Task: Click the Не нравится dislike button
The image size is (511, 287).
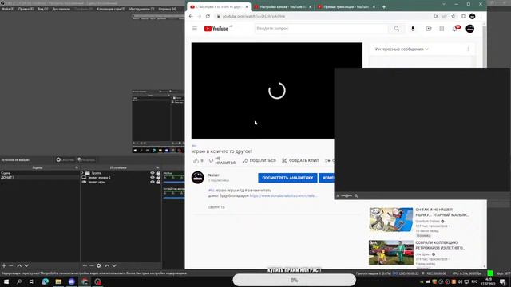Action: [x=223, y=161]
